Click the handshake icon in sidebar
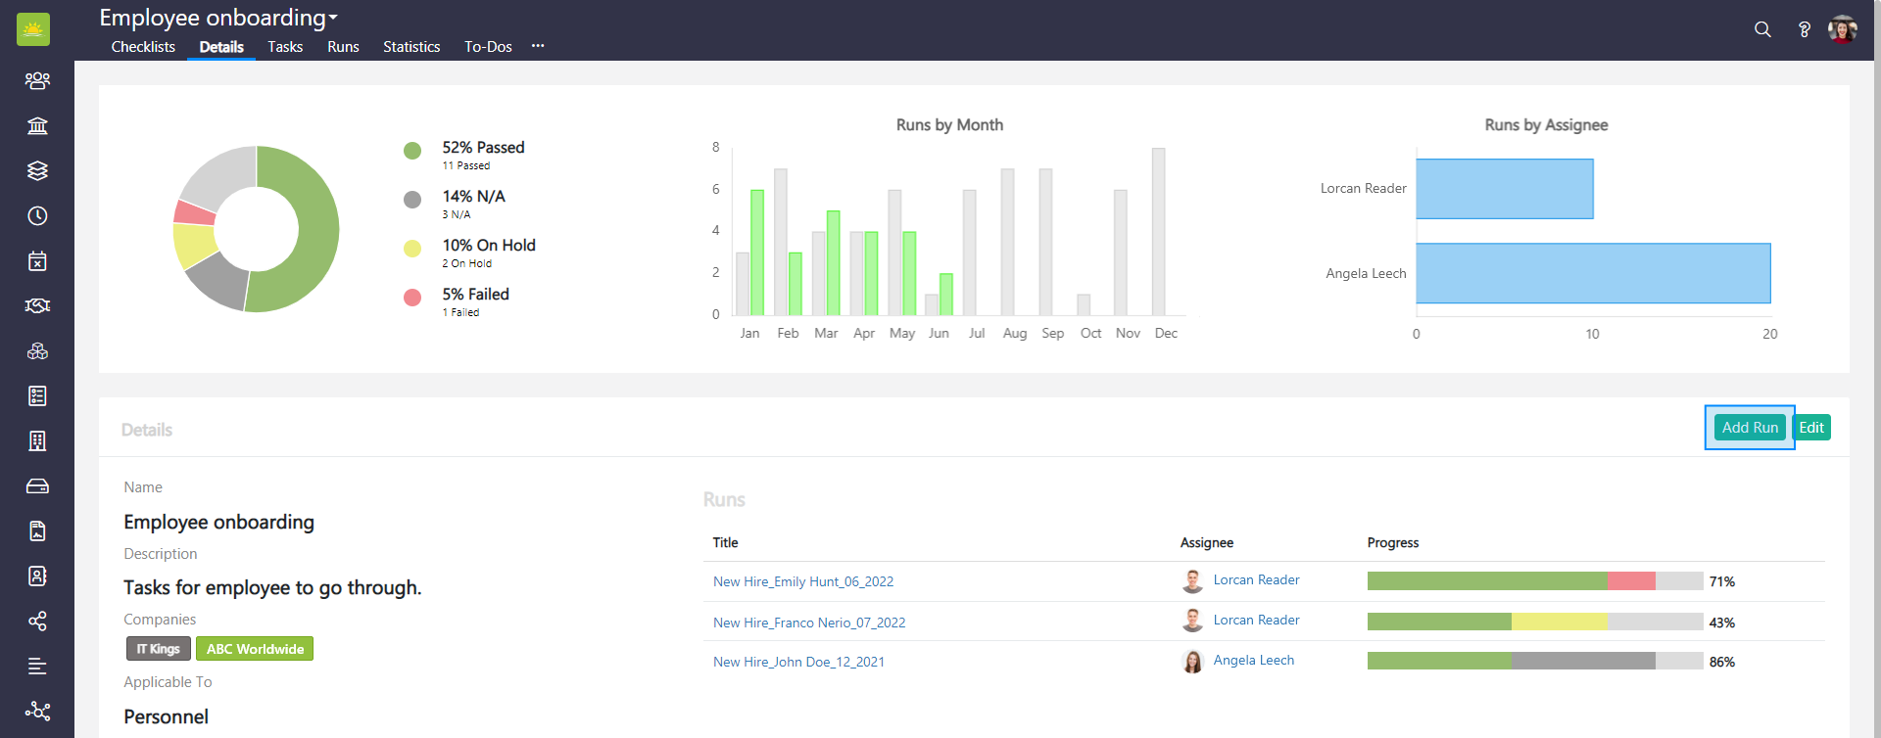 point(37,305)
